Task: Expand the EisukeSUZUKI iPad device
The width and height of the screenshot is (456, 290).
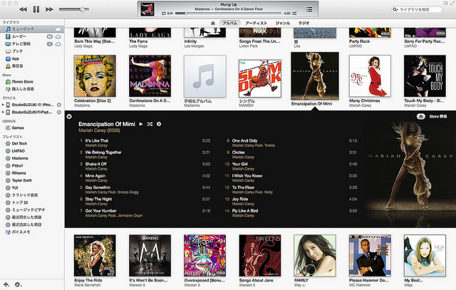Action: pyautogui.click(x=3, y=112)
